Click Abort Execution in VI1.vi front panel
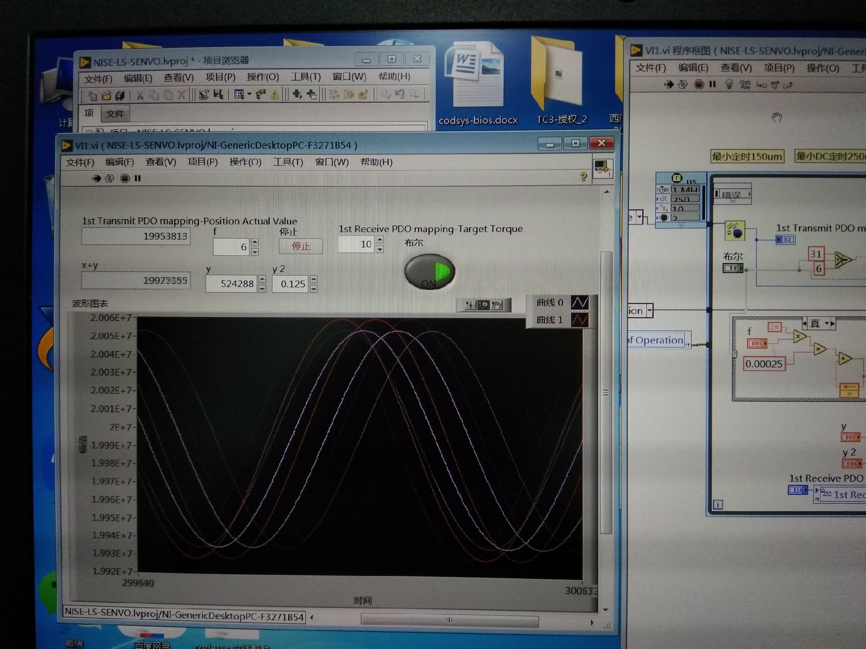 [125, 178]
